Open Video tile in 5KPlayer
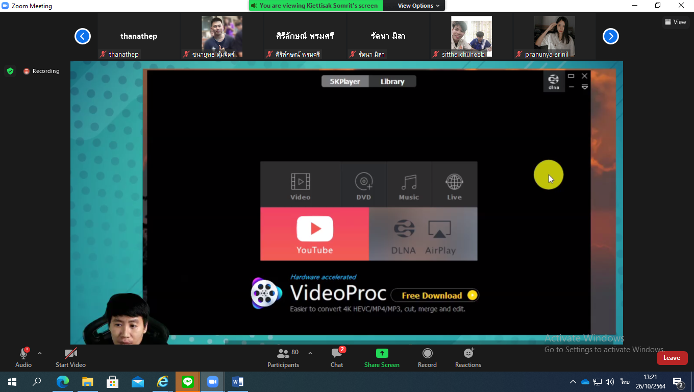694x392 pixels. pos(301,185)
